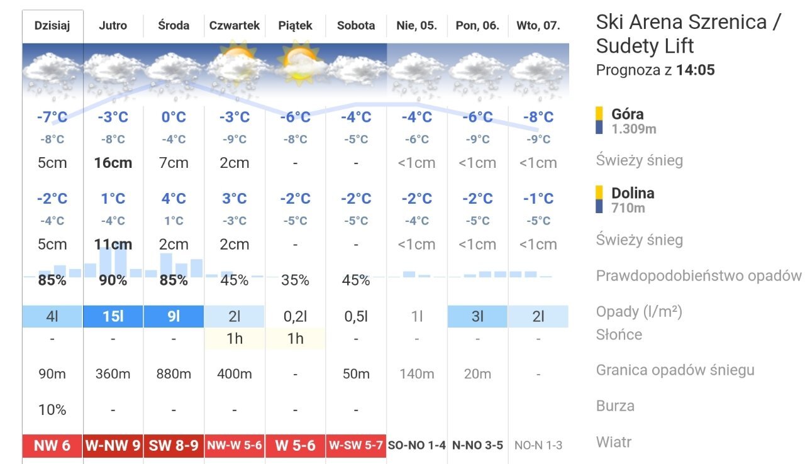Click the 16cm fresh snow value for Jutro

click(113, 163)
